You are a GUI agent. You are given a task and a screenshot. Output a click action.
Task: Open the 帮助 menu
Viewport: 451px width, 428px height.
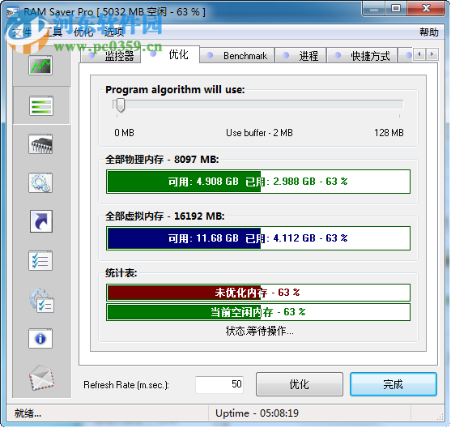point(429,32)
